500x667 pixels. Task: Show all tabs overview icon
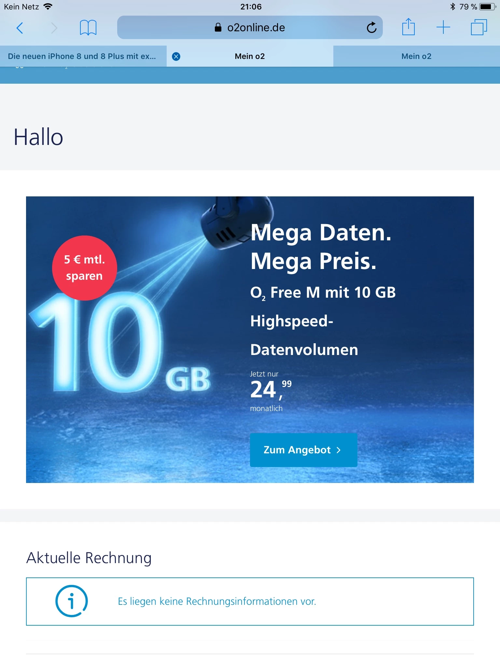(x=479, y=27)
